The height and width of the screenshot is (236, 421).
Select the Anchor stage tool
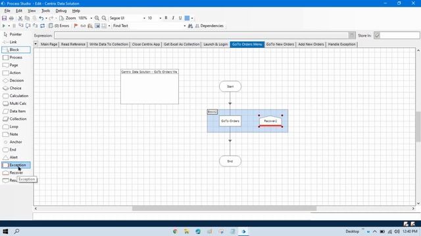(16, 142)
